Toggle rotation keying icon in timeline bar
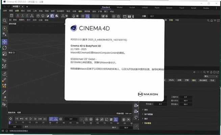 102,120
